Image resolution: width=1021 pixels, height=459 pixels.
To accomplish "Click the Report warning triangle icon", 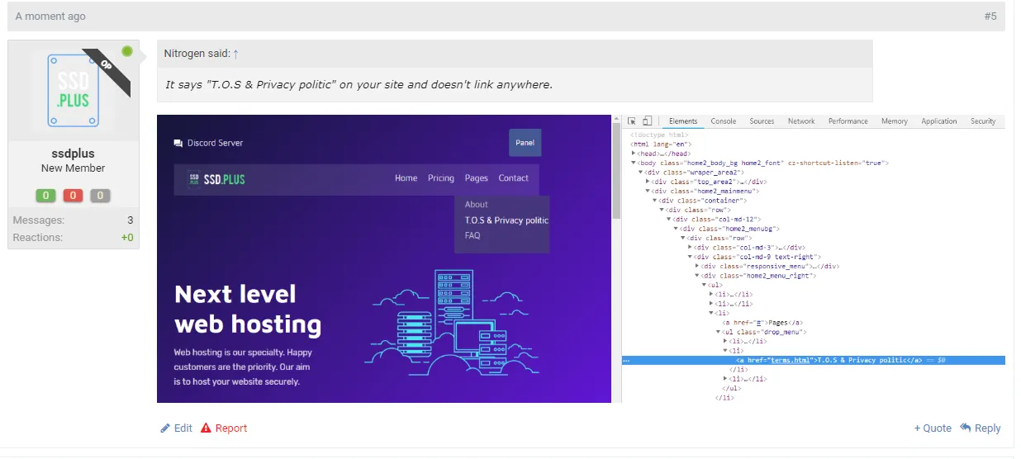I will pyautogui.click(x=207, y=428).
